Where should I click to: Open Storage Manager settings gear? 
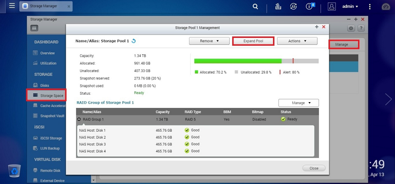click(351, 28)
